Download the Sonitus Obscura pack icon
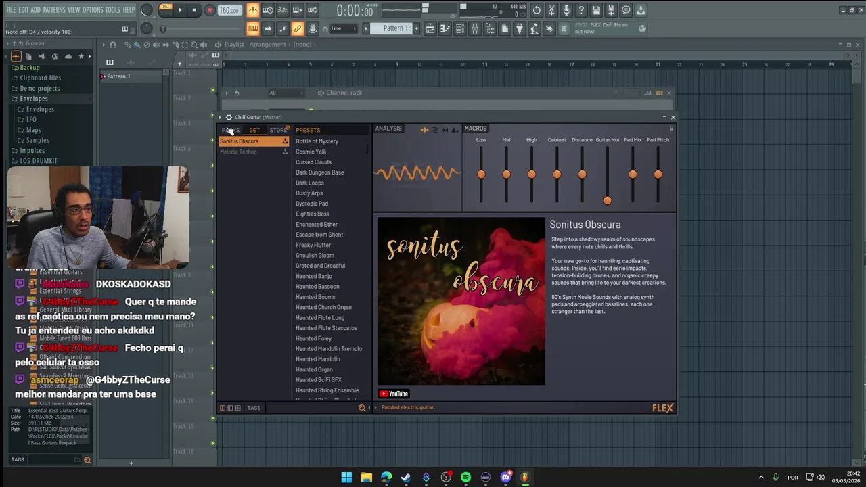 (285, 141)
